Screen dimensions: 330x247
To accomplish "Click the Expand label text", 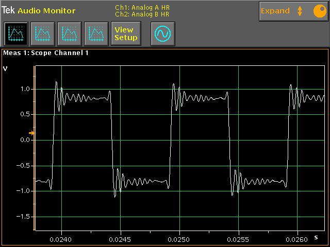I will pyautogui.click(x=275, y=11).
